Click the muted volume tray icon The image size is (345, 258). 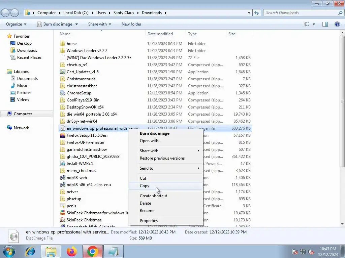click(x=311, y=252)
